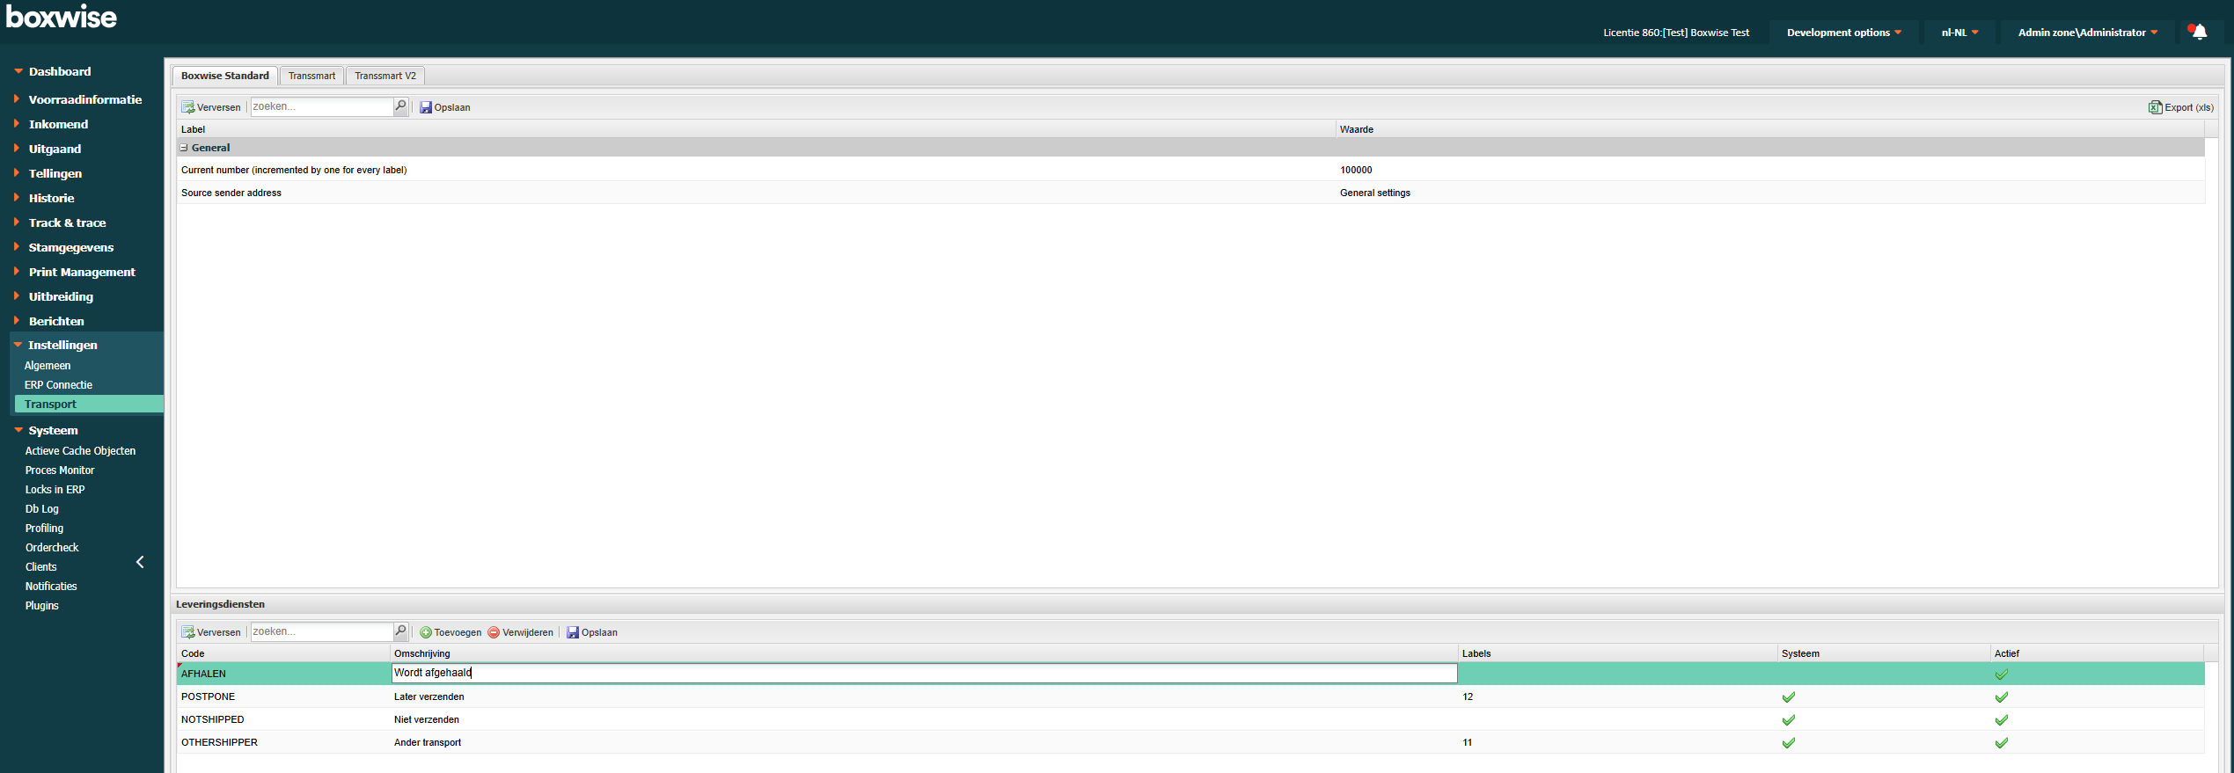Click Opslaan in Leveringsdiensten toolbar
The image size is (2234, 773).
point(592,632)
